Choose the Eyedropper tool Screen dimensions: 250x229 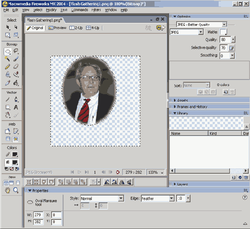tap(7, 83)
